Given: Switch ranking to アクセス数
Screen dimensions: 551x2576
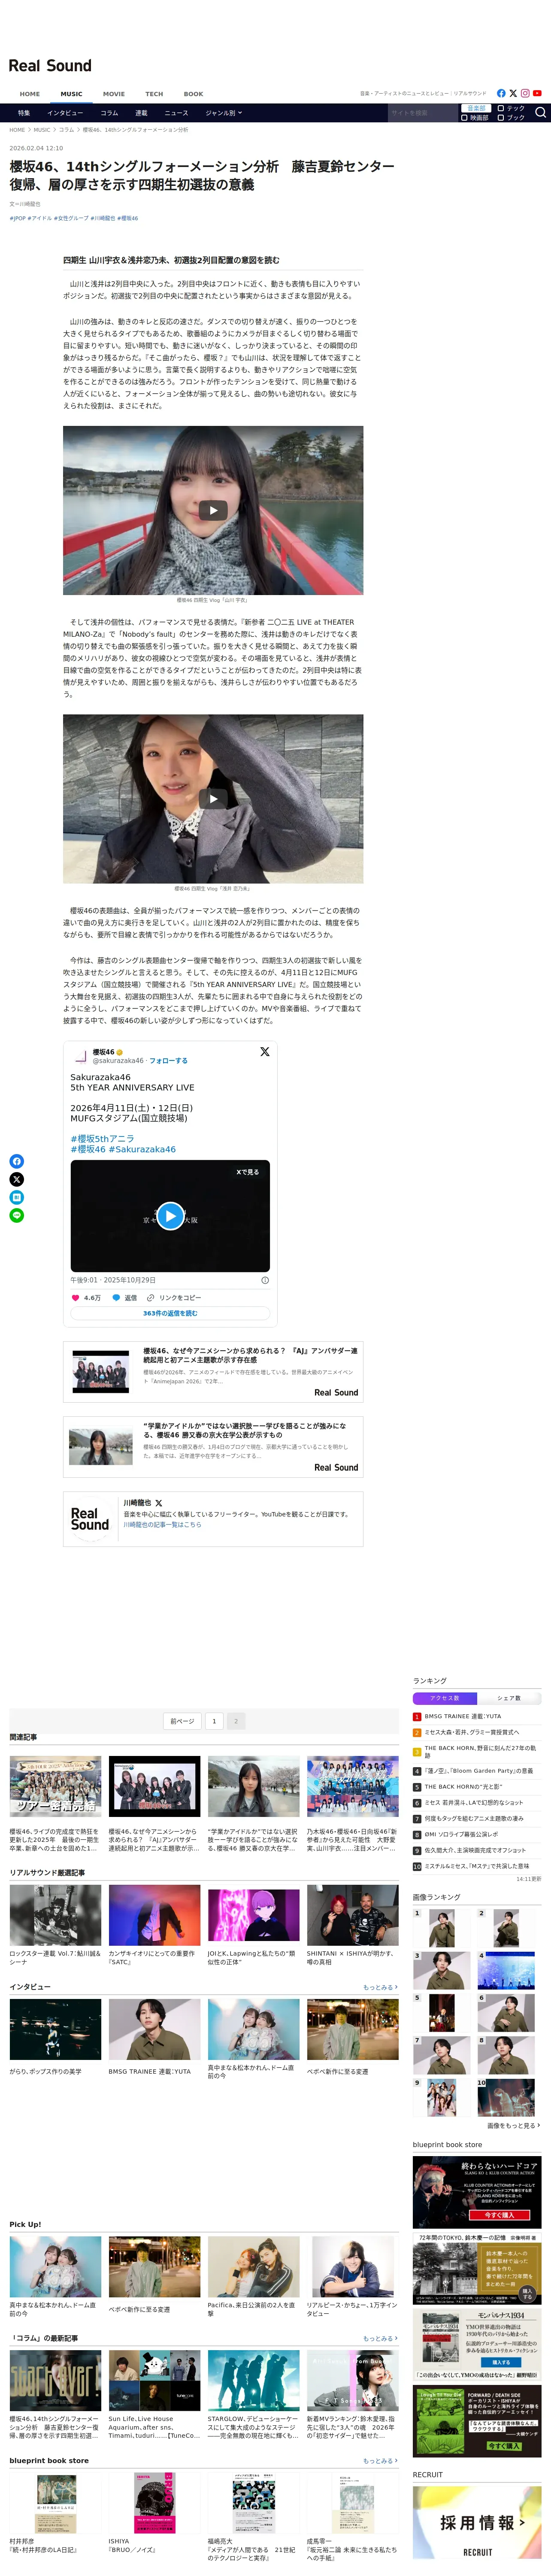Looking at the screenshot, I should tap(445, 1698).
